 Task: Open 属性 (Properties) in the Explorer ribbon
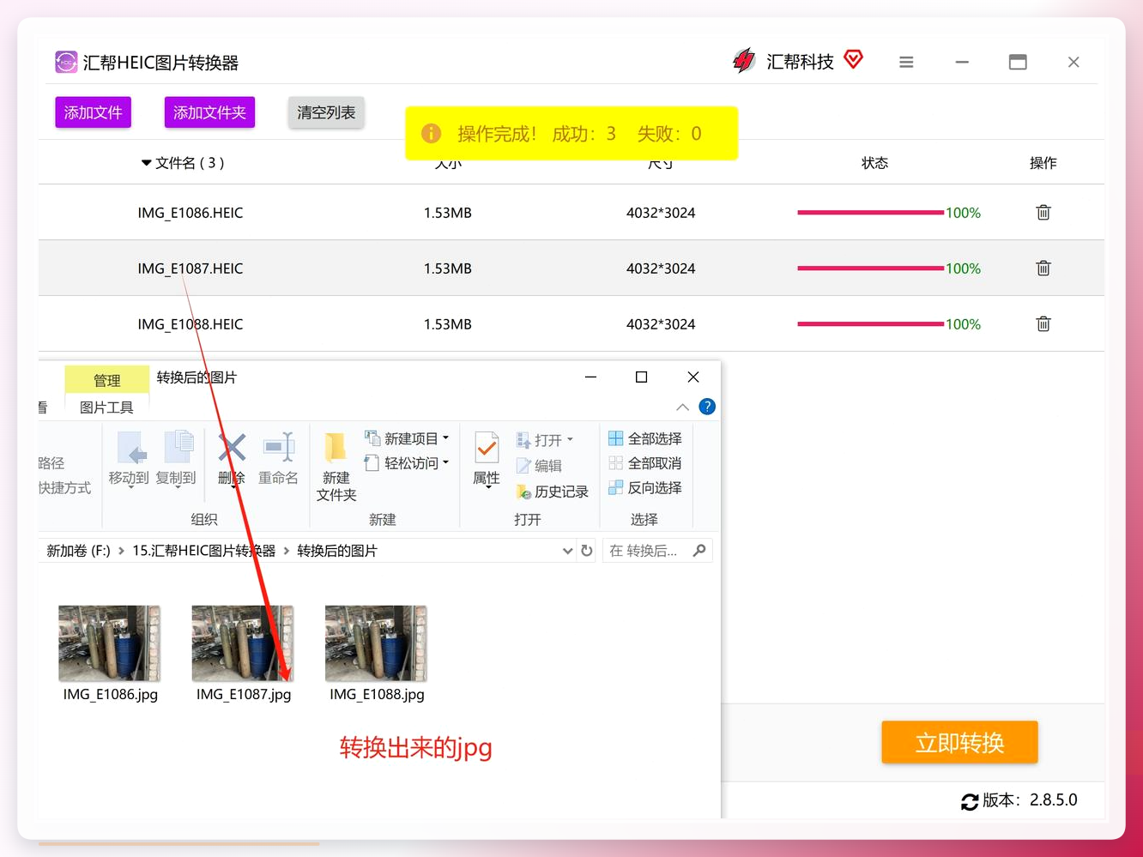tap(487, 460)
